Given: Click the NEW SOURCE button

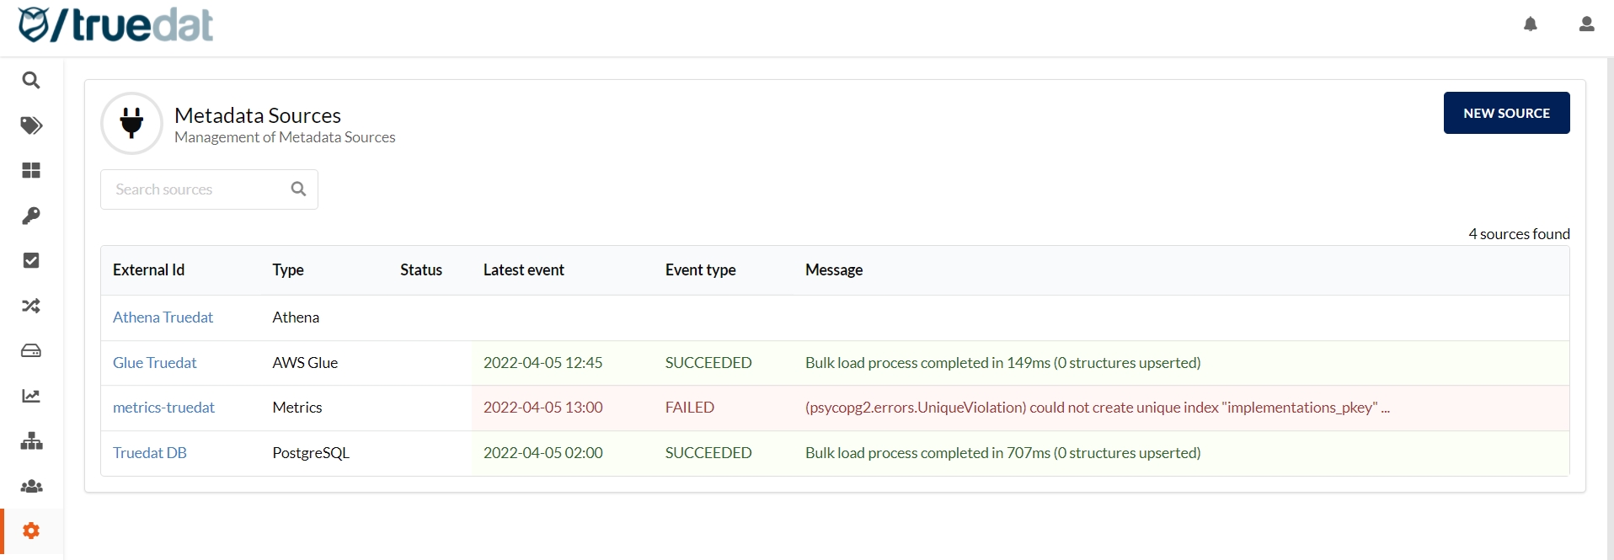Looking at the screenshot, I should 1506,113.
